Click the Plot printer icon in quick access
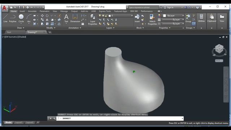Screen dimensions: 231x130 coord(27,7)
